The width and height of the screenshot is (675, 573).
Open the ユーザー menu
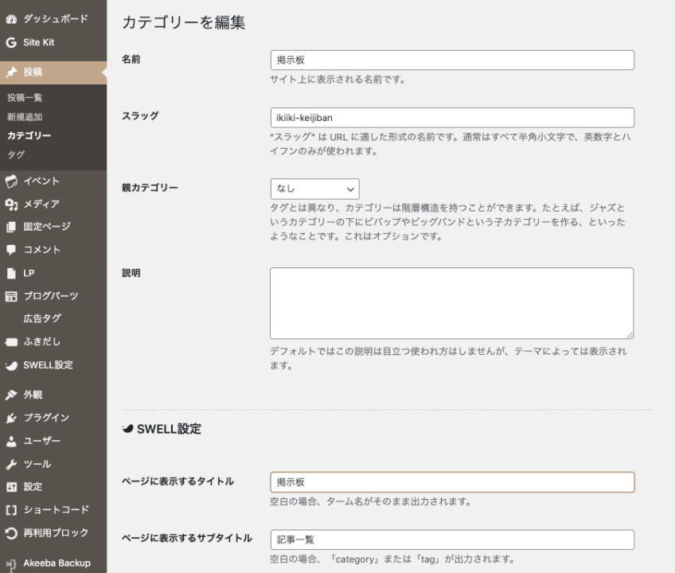tap(53, 441)
